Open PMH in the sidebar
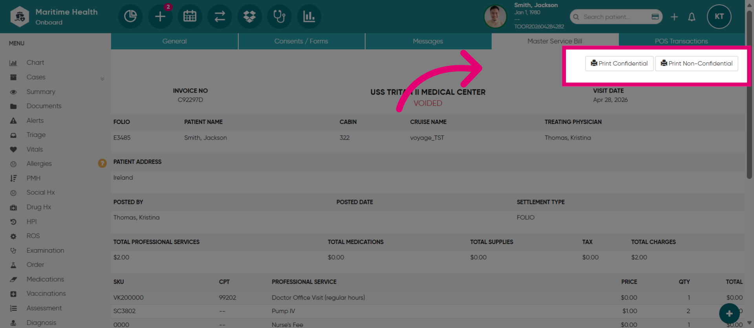 (33, 178)
